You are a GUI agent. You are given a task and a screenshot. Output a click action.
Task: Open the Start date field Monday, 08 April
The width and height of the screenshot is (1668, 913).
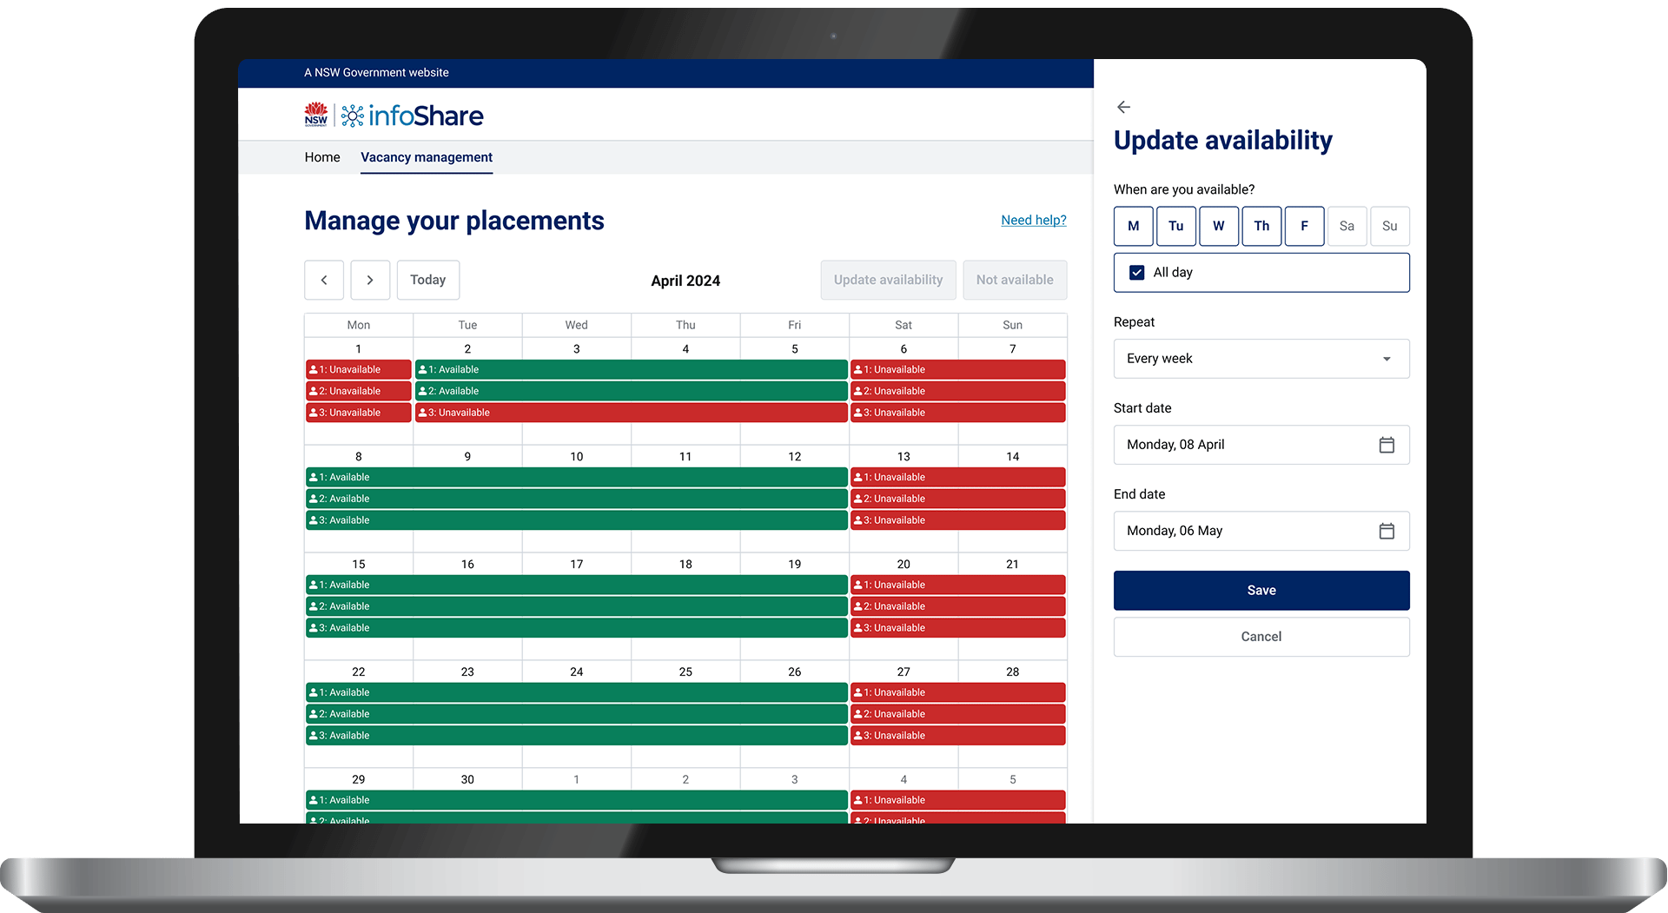1261,445
